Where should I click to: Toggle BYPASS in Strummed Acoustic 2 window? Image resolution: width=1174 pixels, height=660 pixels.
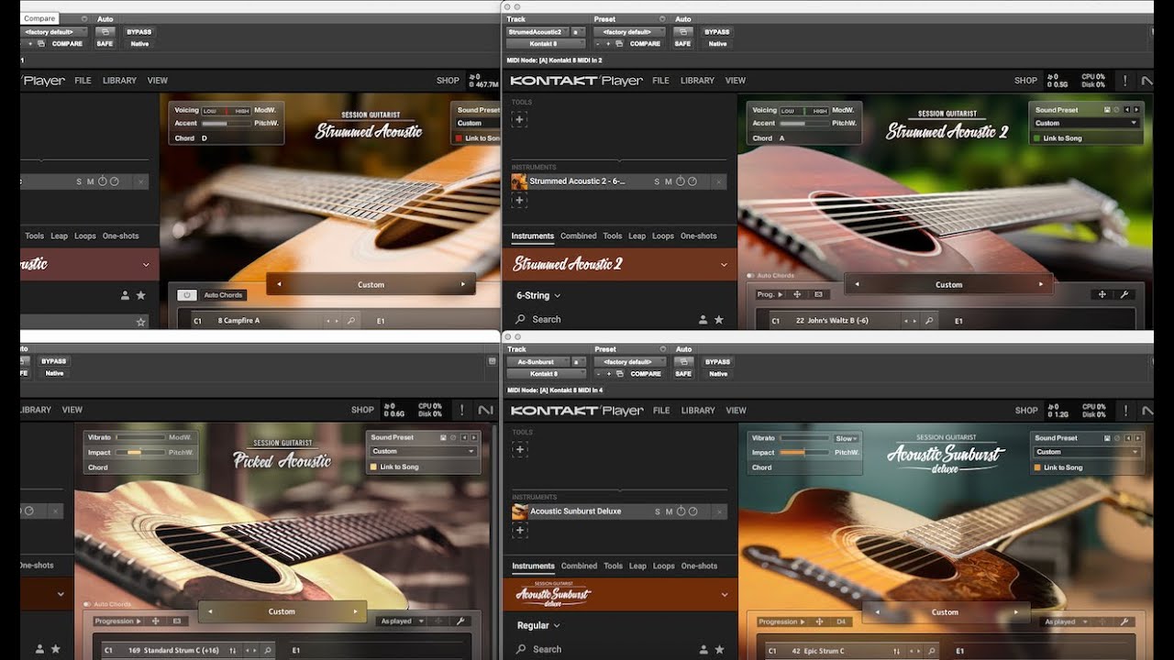point(717,32)
